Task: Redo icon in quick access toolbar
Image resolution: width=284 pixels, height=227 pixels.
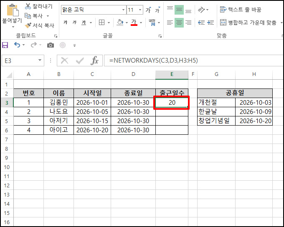Action: [34, 45]
